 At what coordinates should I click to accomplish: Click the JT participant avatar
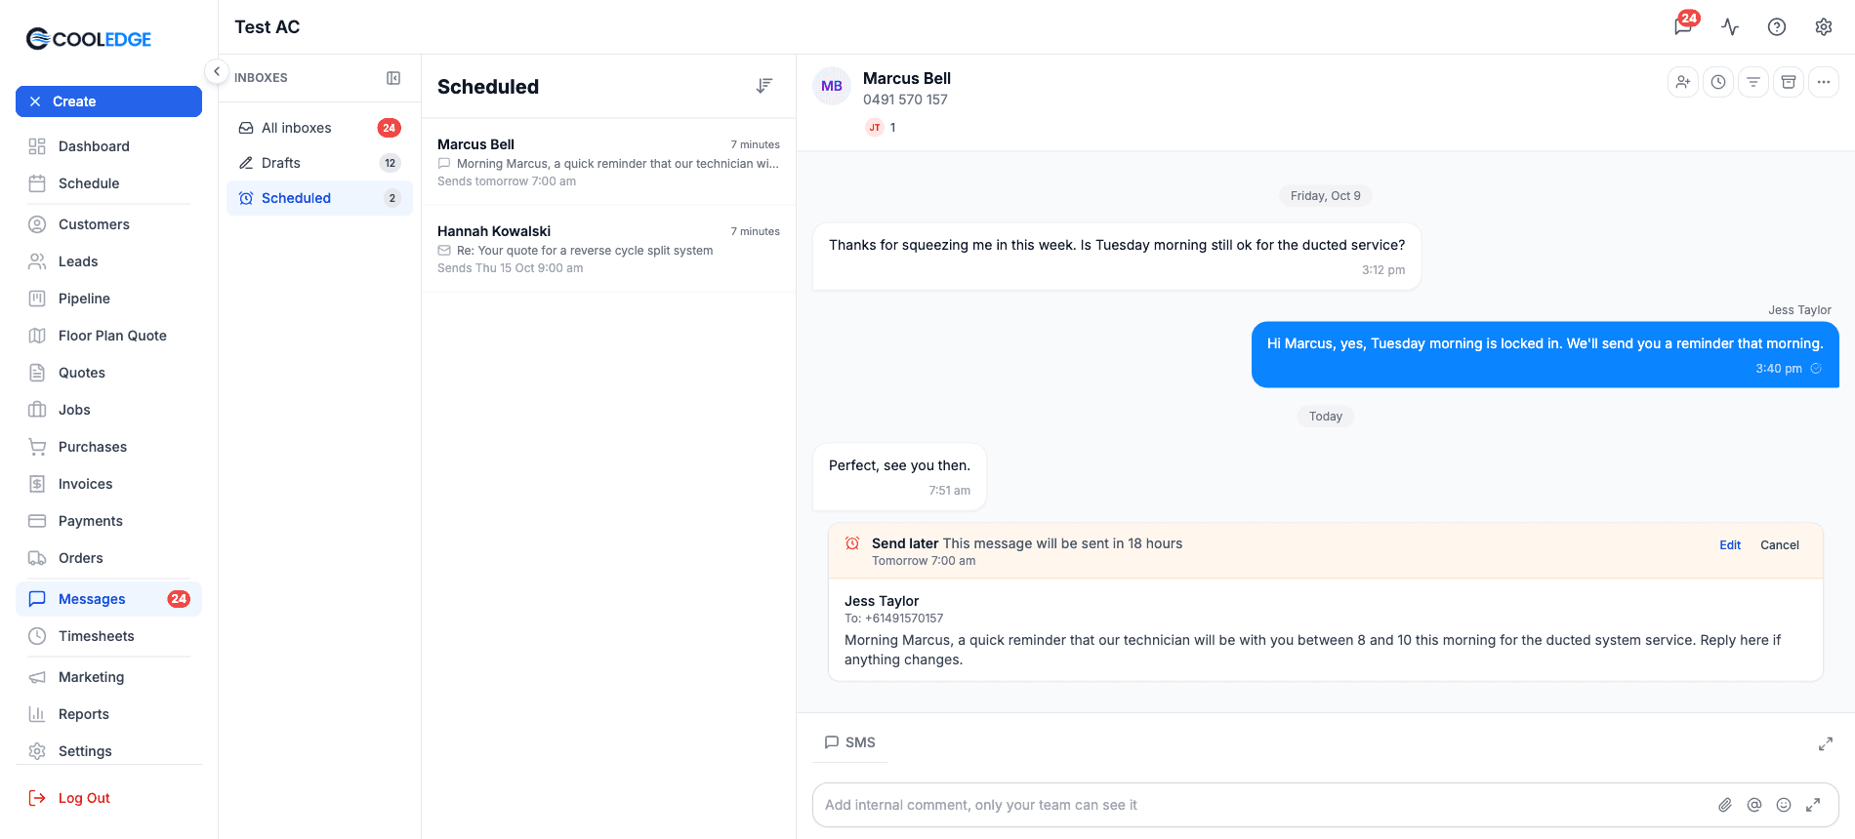click(875, 128)
